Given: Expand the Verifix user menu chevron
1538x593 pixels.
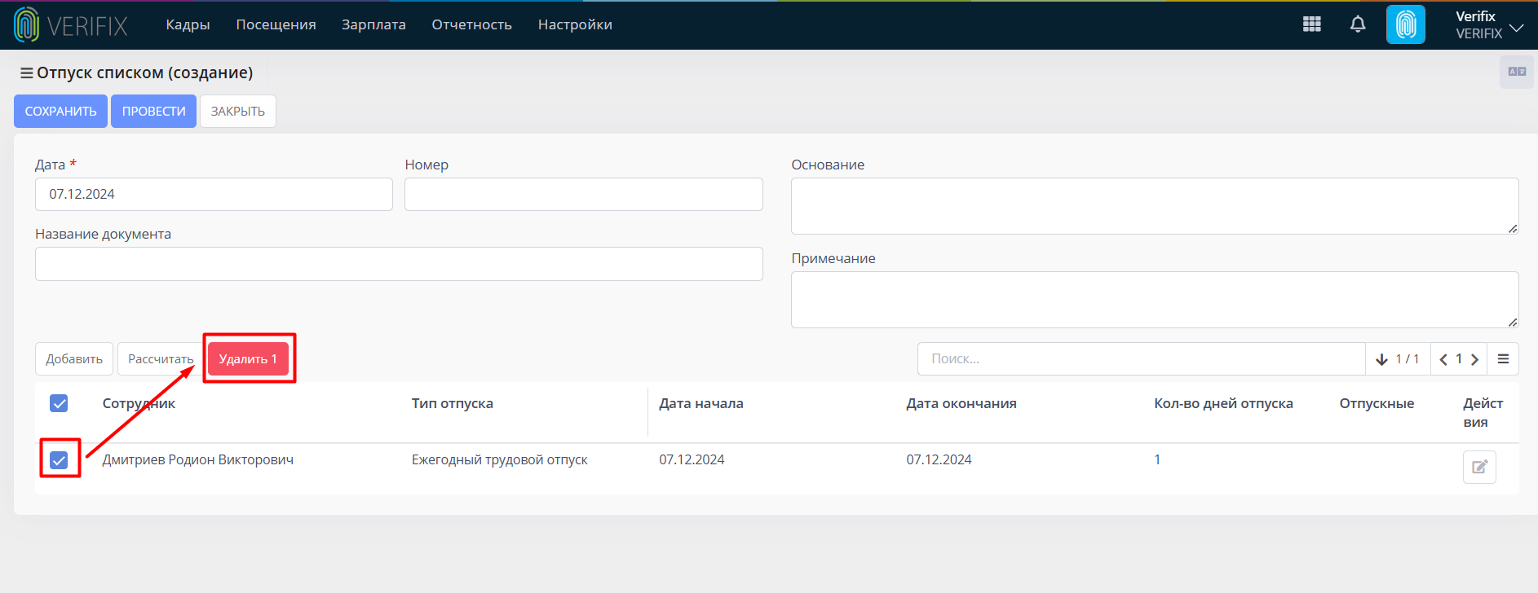Looking at the screenshot, I should point(1516,28).
